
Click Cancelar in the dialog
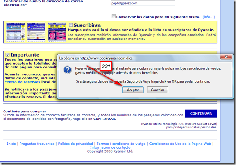pyautogui.click(x=157, y=90)
